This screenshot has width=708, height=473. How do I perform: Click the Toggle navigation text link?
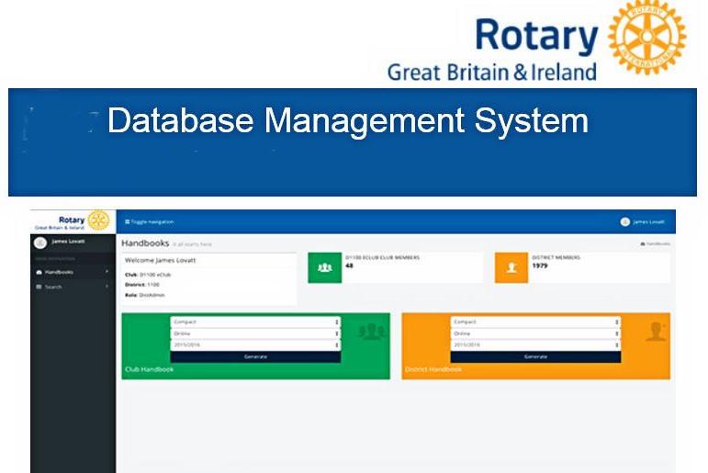click(x=152, y=222)
